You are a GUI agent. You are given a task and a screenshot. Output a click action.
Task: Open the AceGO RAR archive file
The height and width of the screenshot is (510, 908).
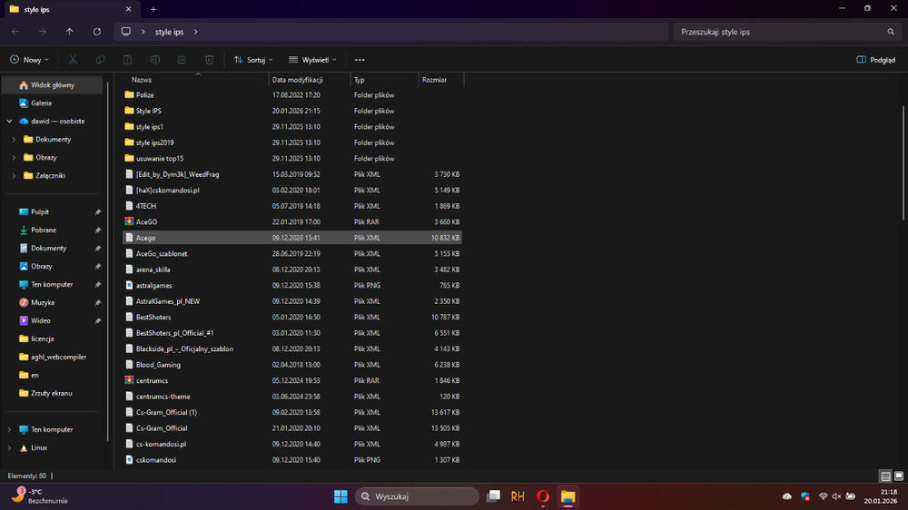coord(146,221)
